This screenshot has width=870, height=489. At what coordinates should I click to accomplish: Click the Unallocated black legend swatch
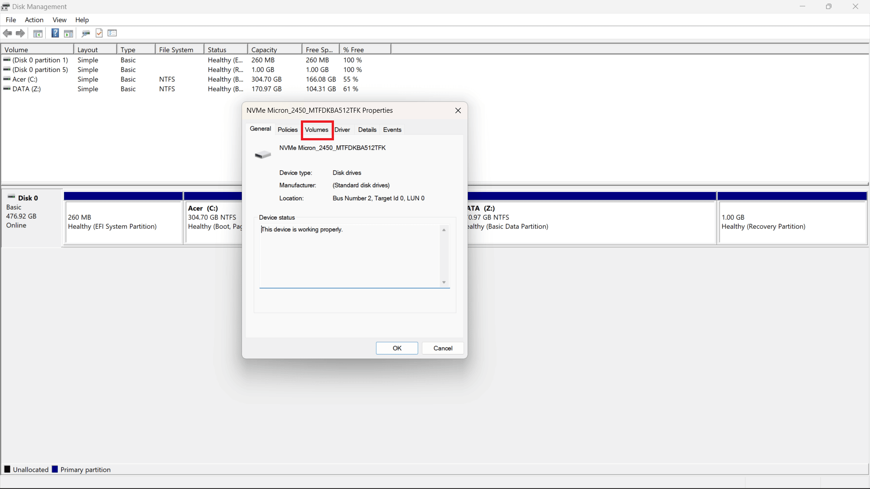tap(7, 469)
